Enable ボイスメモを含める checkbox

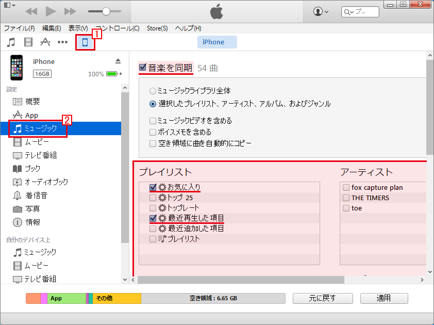[x=153, y=132]
